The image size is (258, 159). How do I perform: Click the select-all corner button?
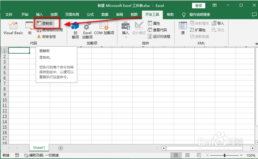pos(4,47)
